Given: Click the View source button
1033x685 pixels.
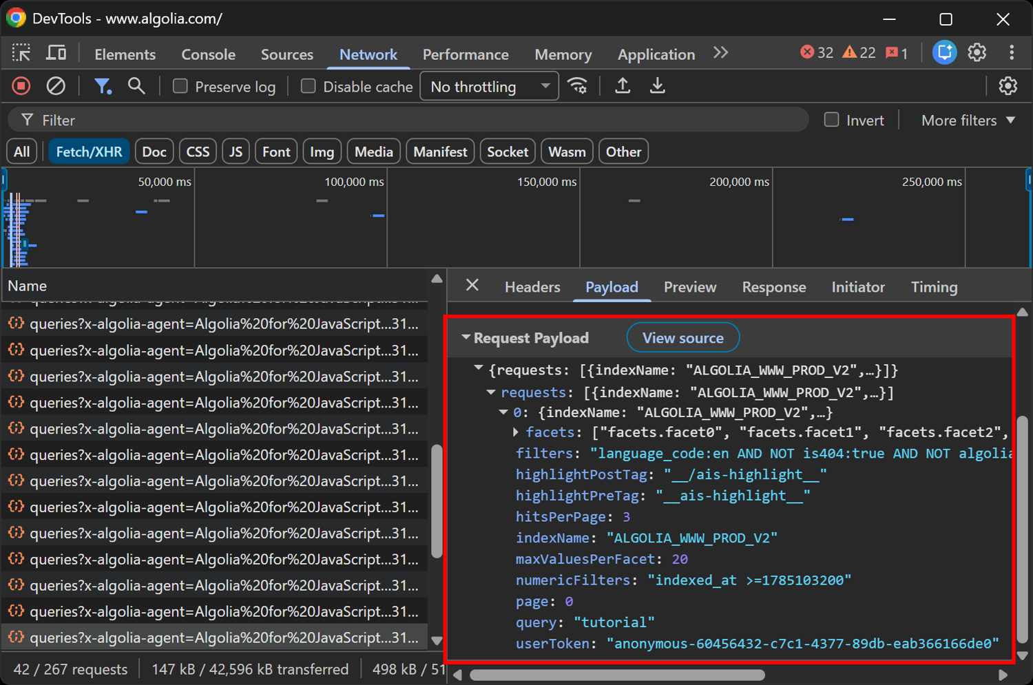Looking at the screenshot, I should [x=683, y=337].
